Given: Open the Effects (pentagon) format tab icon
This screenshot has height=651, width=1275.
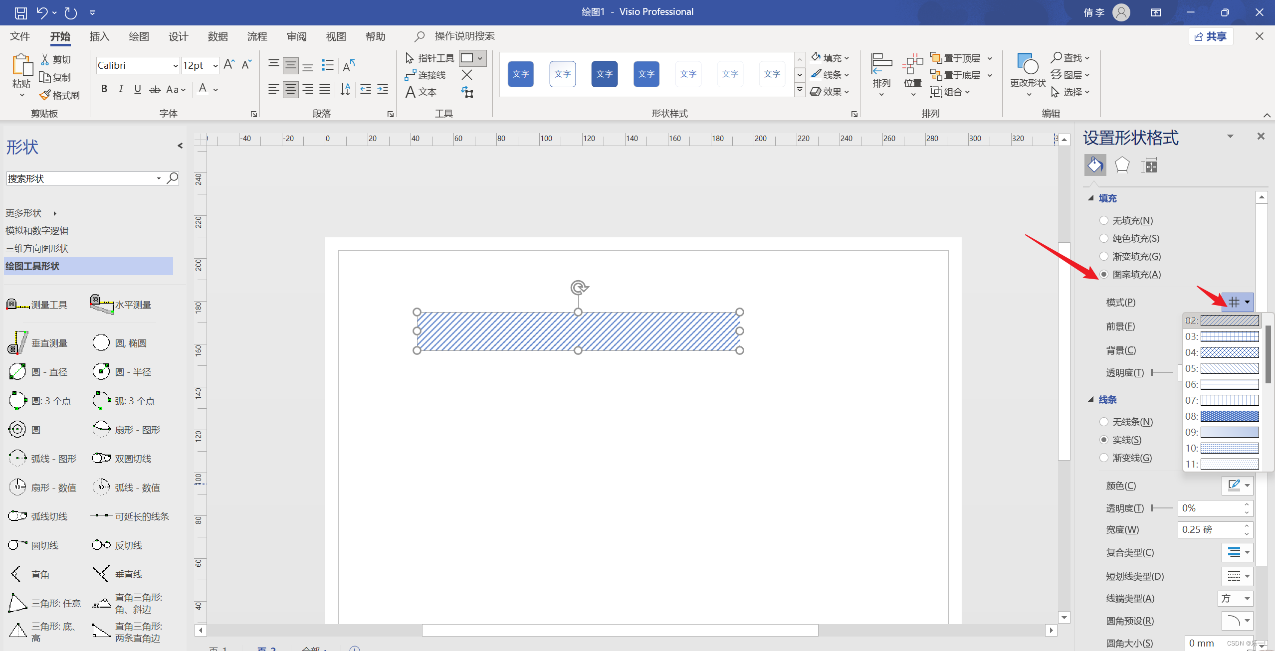Looking at the screenshot, I should (1122, 165).
